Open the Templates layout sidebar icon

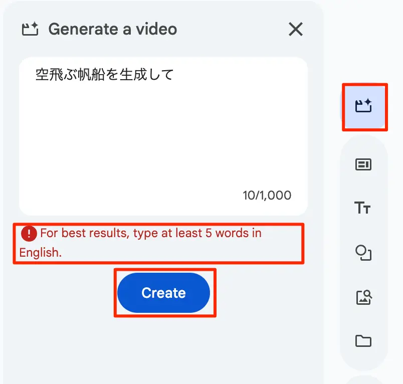pyautogui.click(x=363, y=164)
